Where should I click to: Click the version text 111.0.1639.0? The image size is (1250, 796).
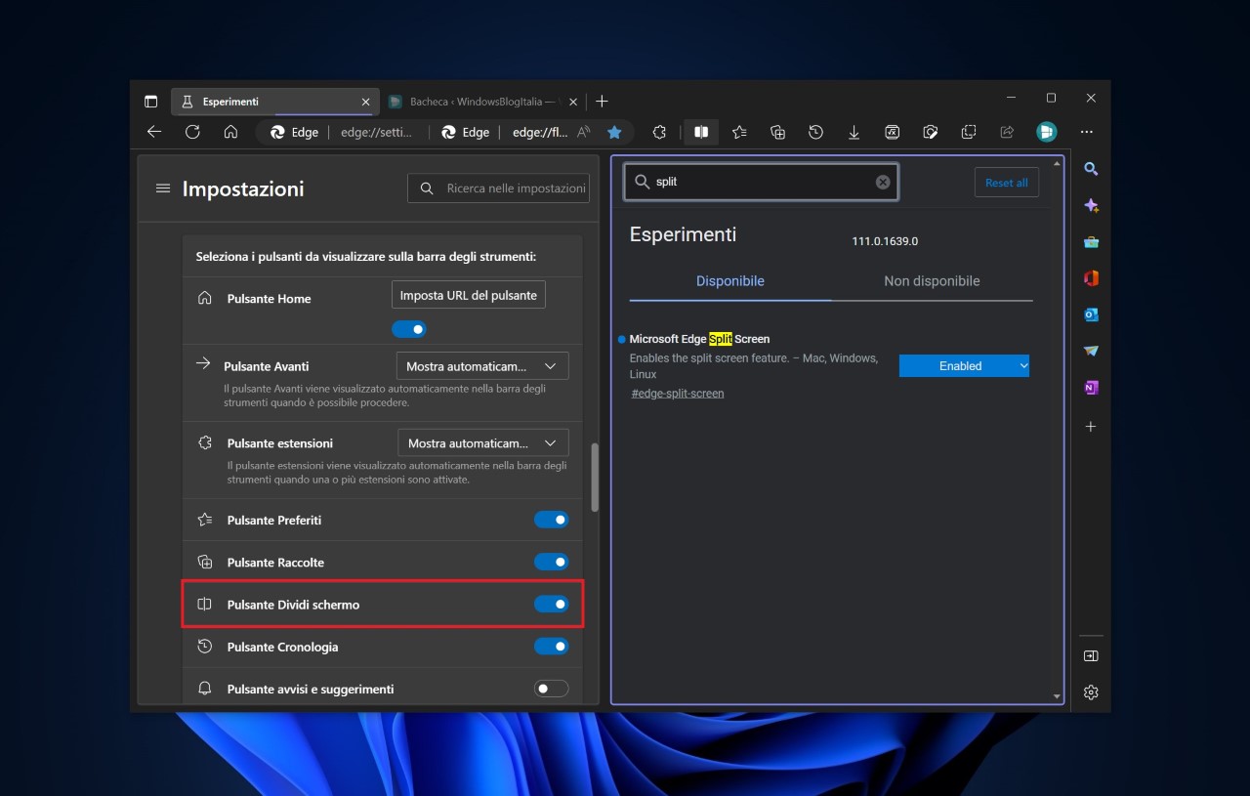click(885, 240)
